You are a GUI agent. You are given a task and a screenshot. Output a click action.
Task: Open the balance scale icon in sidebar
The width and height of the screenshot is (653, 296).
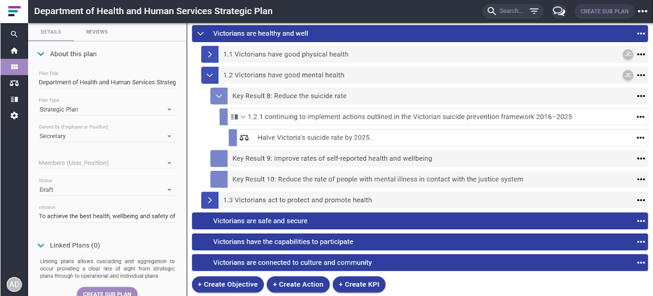coord(14,83)
